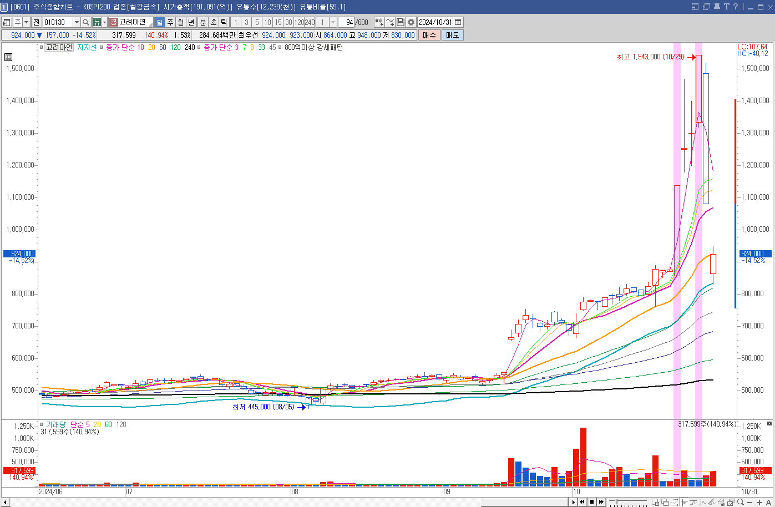Click the date field 2024/10/31

click(435, 22)
